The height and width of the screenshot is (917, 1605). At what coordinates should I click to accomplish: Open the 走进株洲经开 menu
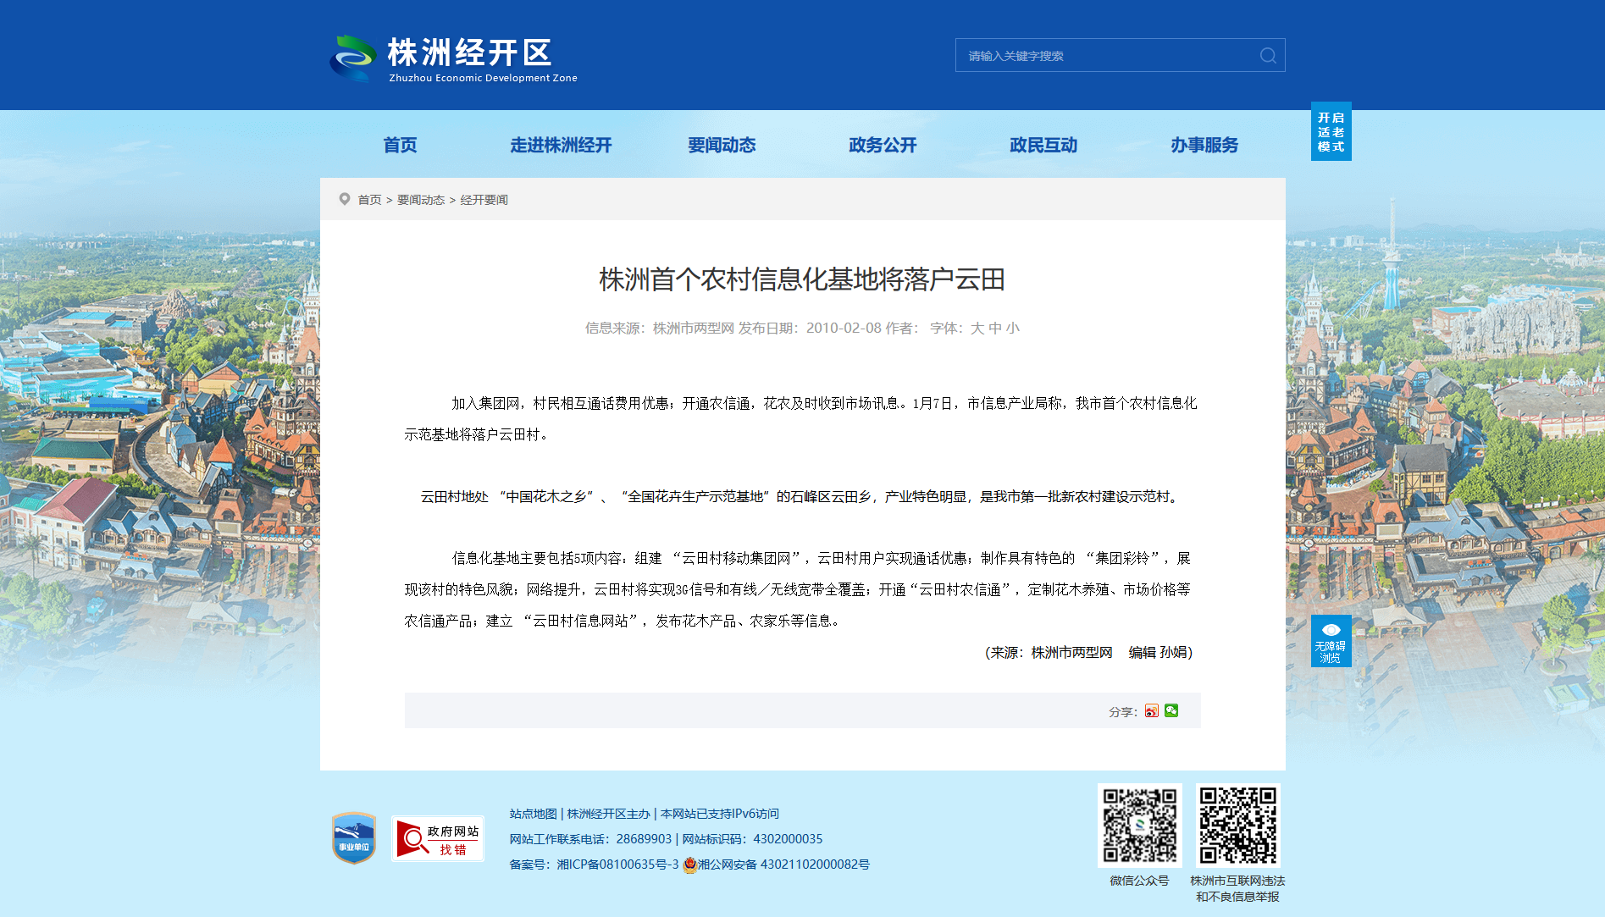click(561, 146)
